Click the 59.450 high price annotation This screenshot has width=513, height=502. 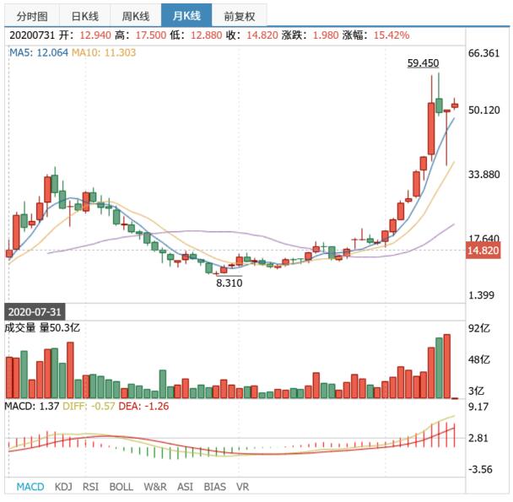coord(423,63)
